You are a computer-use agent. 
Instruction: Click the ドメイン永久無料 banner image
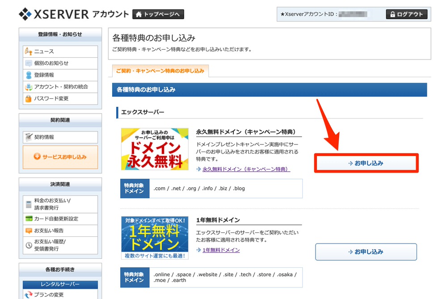(155, 149)
